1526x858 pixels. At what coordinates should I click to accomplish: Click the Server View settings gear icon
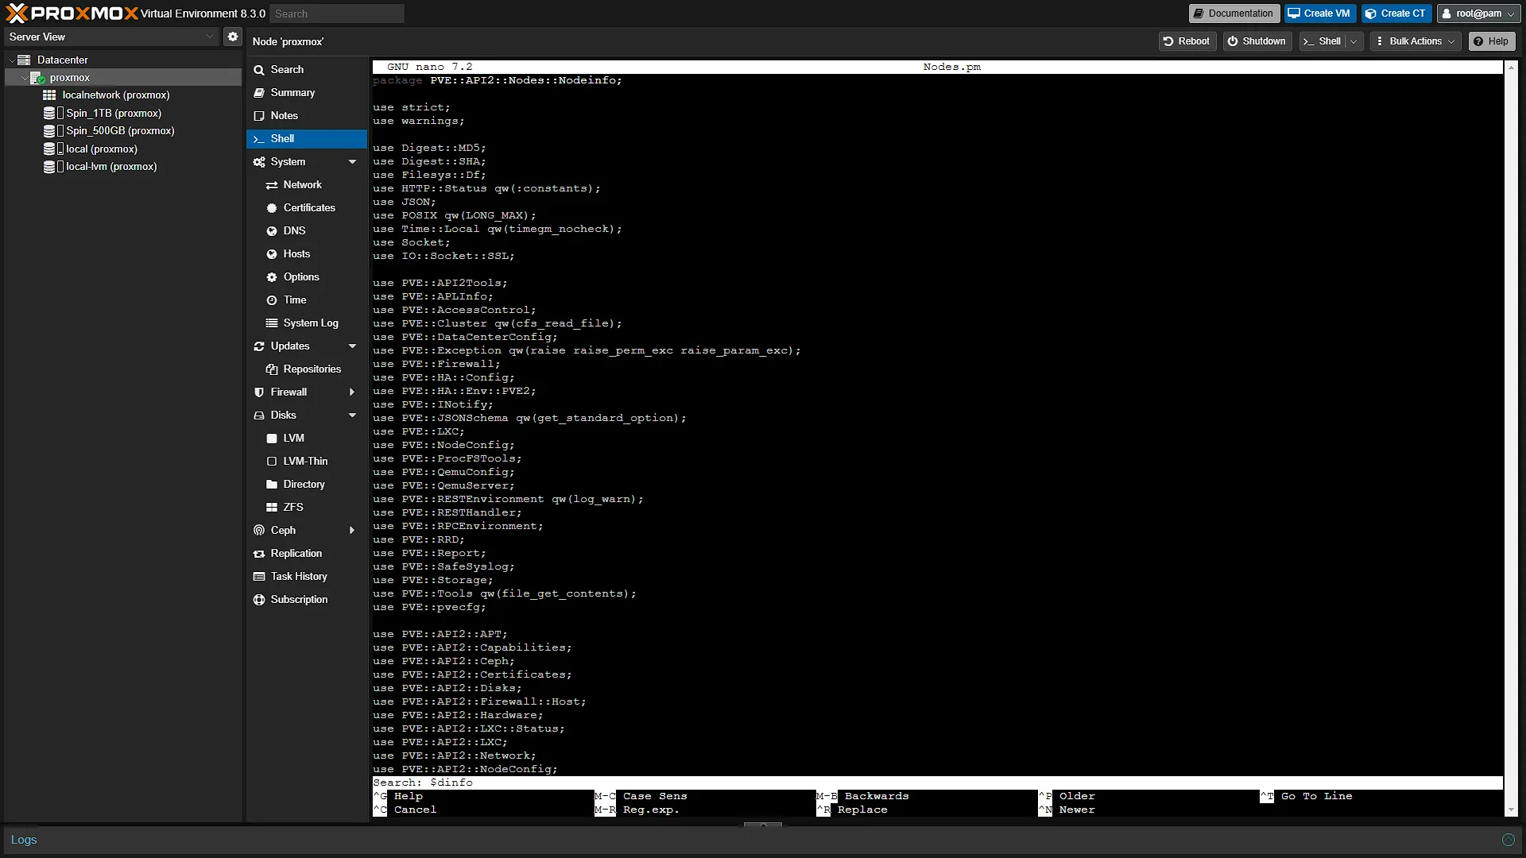232,37
